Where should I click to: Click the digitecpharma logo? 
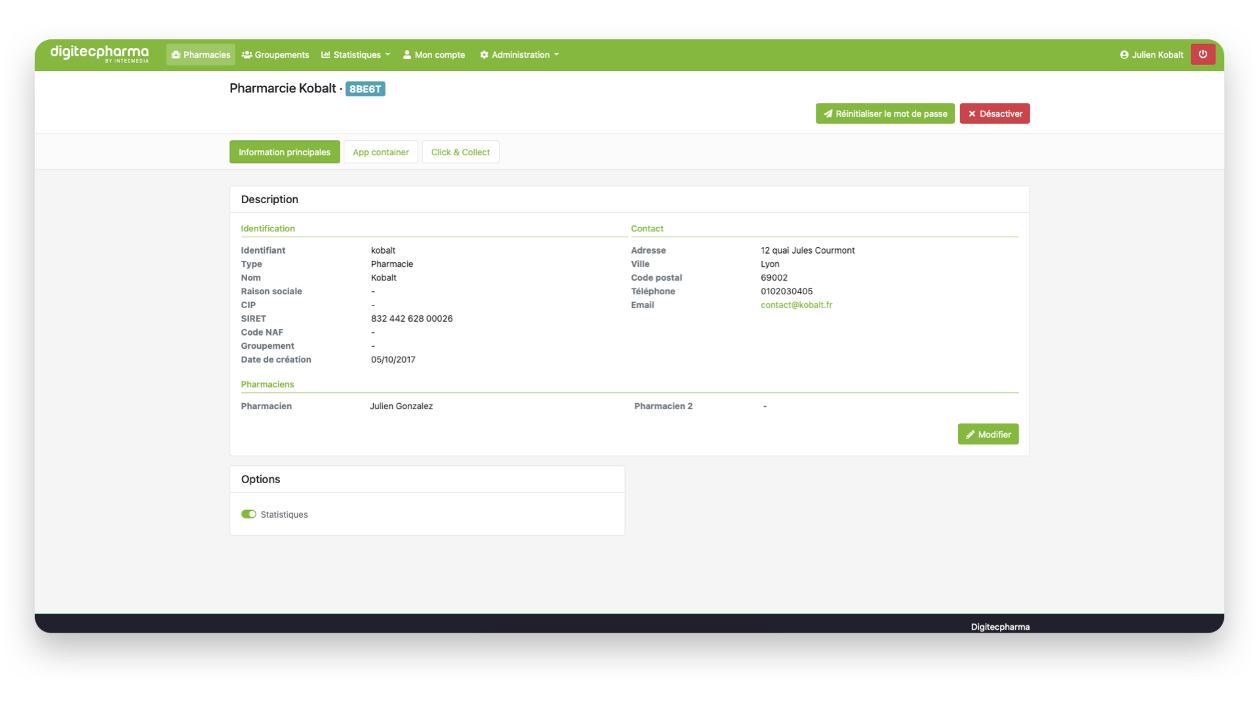click(99, 54)
